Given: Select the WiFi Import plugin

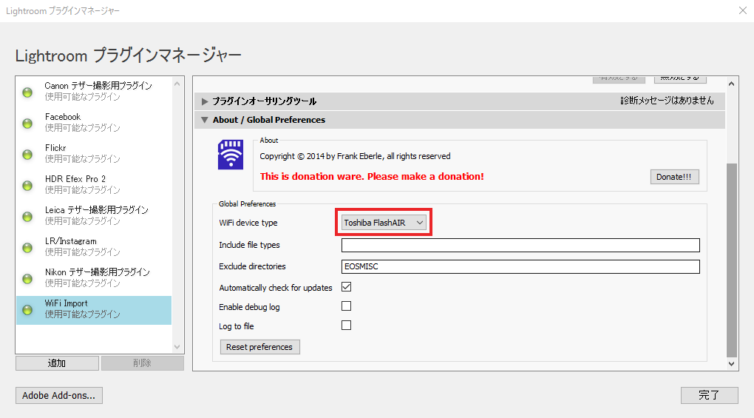Looking at the screenshot, I should (x=94, y=310).
